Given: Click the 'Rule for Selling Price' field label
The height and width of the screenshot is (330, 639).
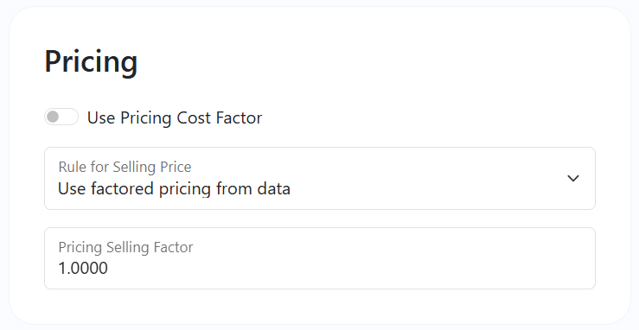Looking at the screenshot, I should pyautogui.click(x=125, y=167).
